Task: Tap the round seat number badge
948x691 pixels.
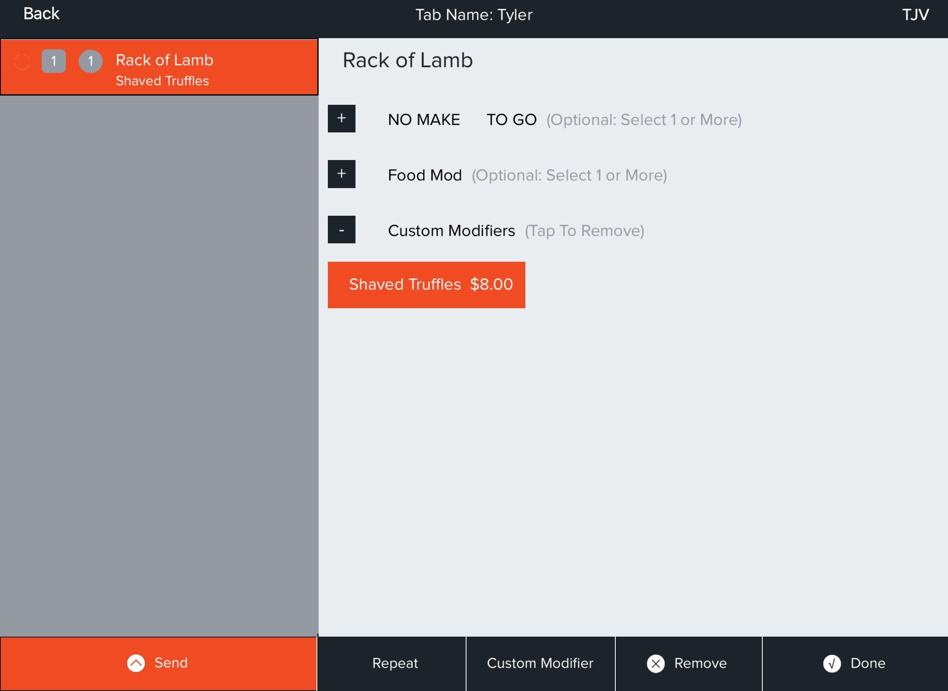Action: pos(90,61)
